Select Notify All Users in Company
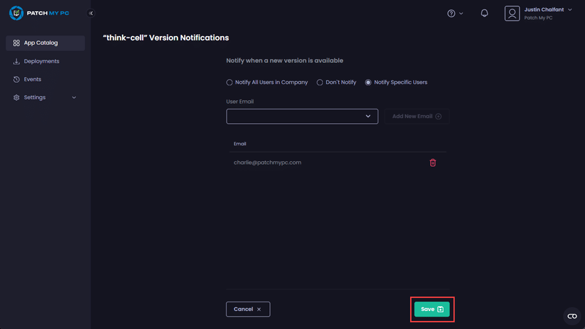The width and height of the screenshot is (585, 329). click(x=230, y=82)
